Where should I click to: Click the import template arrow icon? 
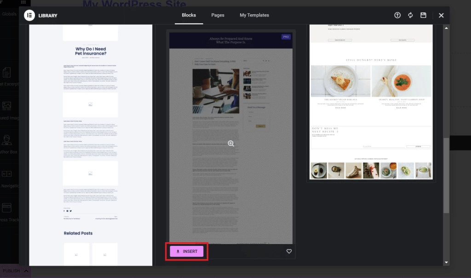(x=397, y=15)
